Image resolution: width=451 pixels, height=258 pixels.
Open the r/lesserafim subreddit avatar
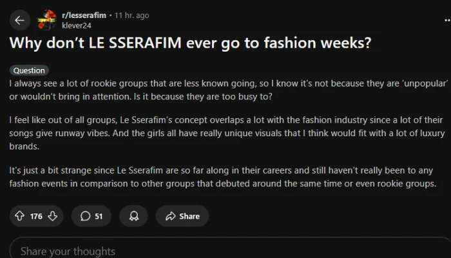point(45,20)
